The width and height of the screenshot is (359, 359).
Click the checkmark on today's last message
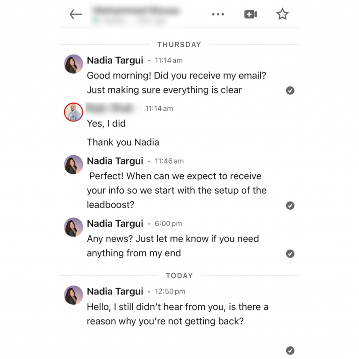click(x=290, y=350)
